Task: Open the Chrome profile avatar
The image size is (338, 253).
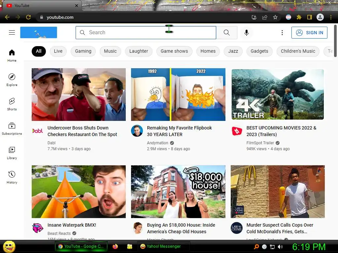Action: [320, 17]
